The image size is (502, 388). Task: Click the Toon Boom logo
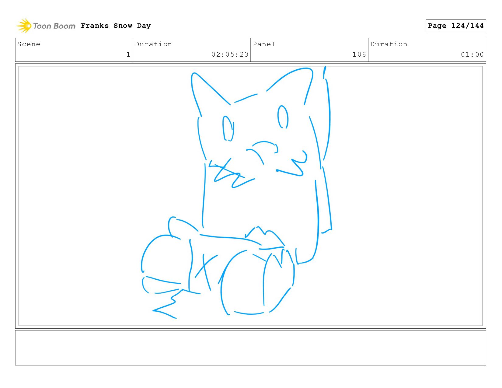tap(46, 26)
